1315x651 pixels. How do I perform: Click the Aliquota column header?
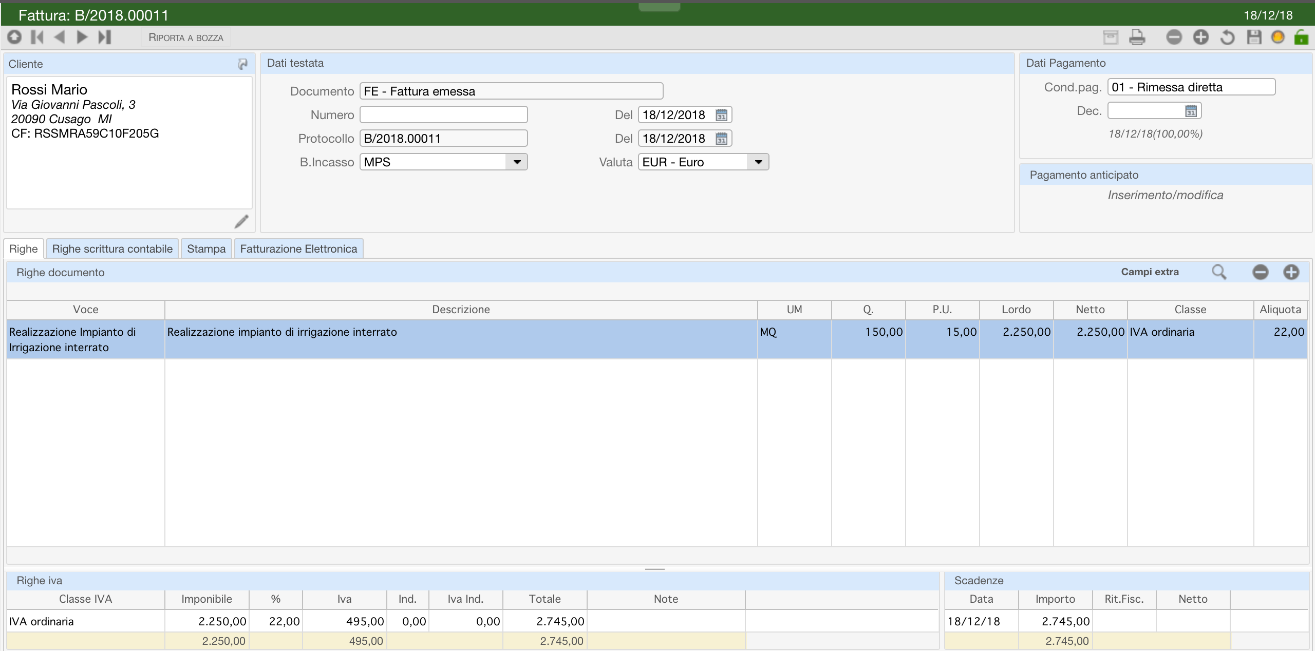[1280, 310]
